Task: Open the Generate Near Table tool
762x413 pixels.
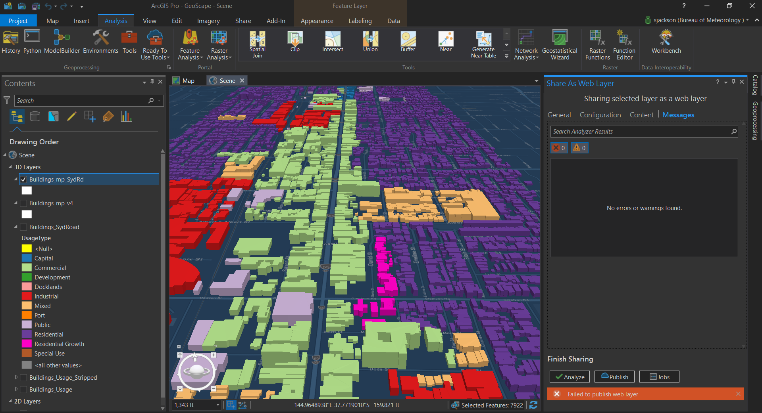Action: (483, 45)
